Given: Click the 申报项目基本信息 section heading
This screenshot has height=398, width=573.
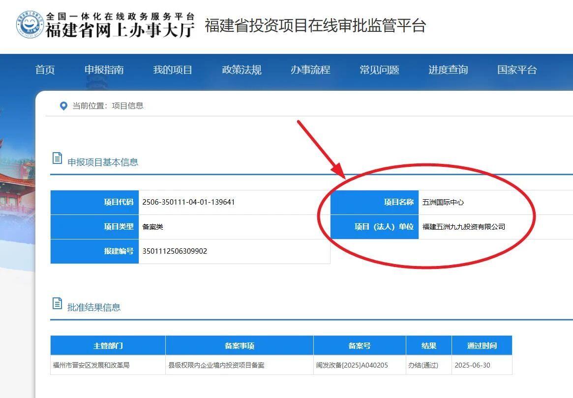Looking at the screenshot, I should click(103, 162).
